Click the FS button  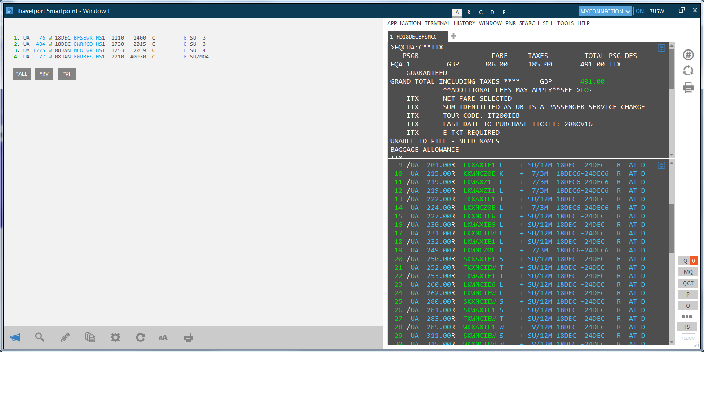(x=687, y=327)
